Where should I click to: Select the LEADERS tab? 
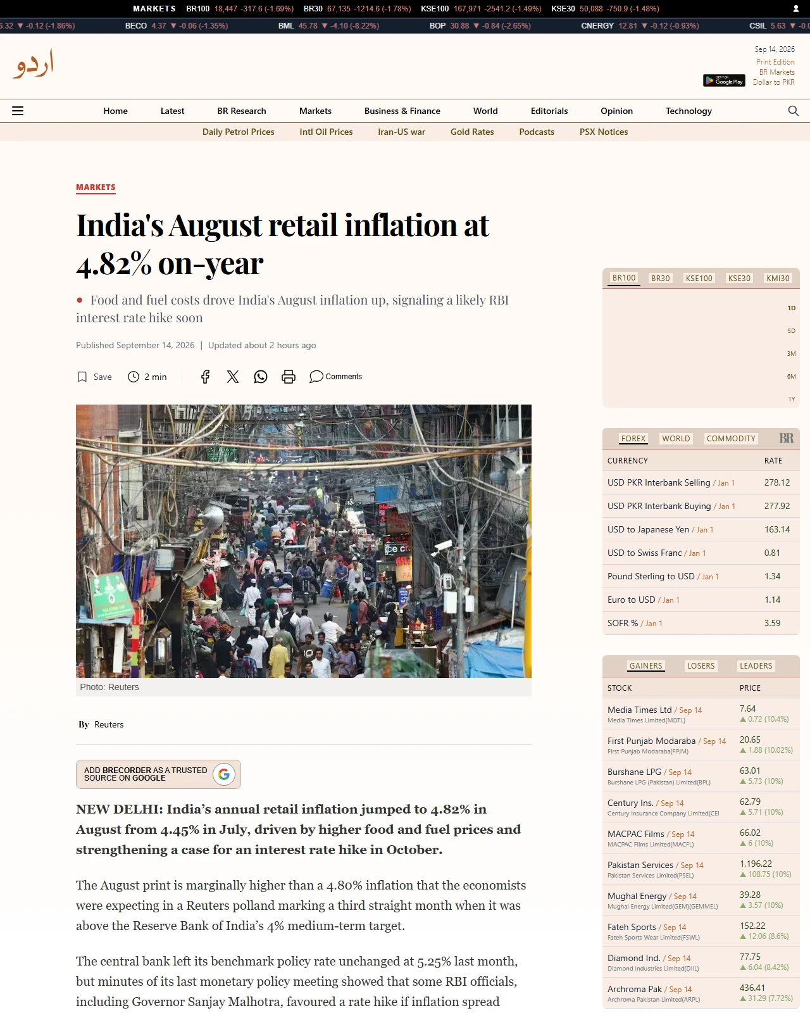756,665
